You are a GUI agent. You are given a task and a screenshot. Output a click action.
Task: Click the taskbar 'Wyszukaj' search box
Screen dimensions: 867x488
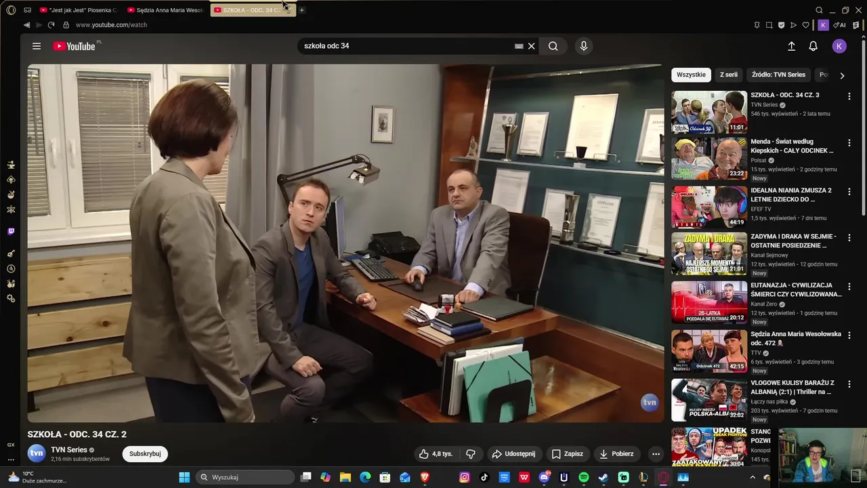click(246, 477)
